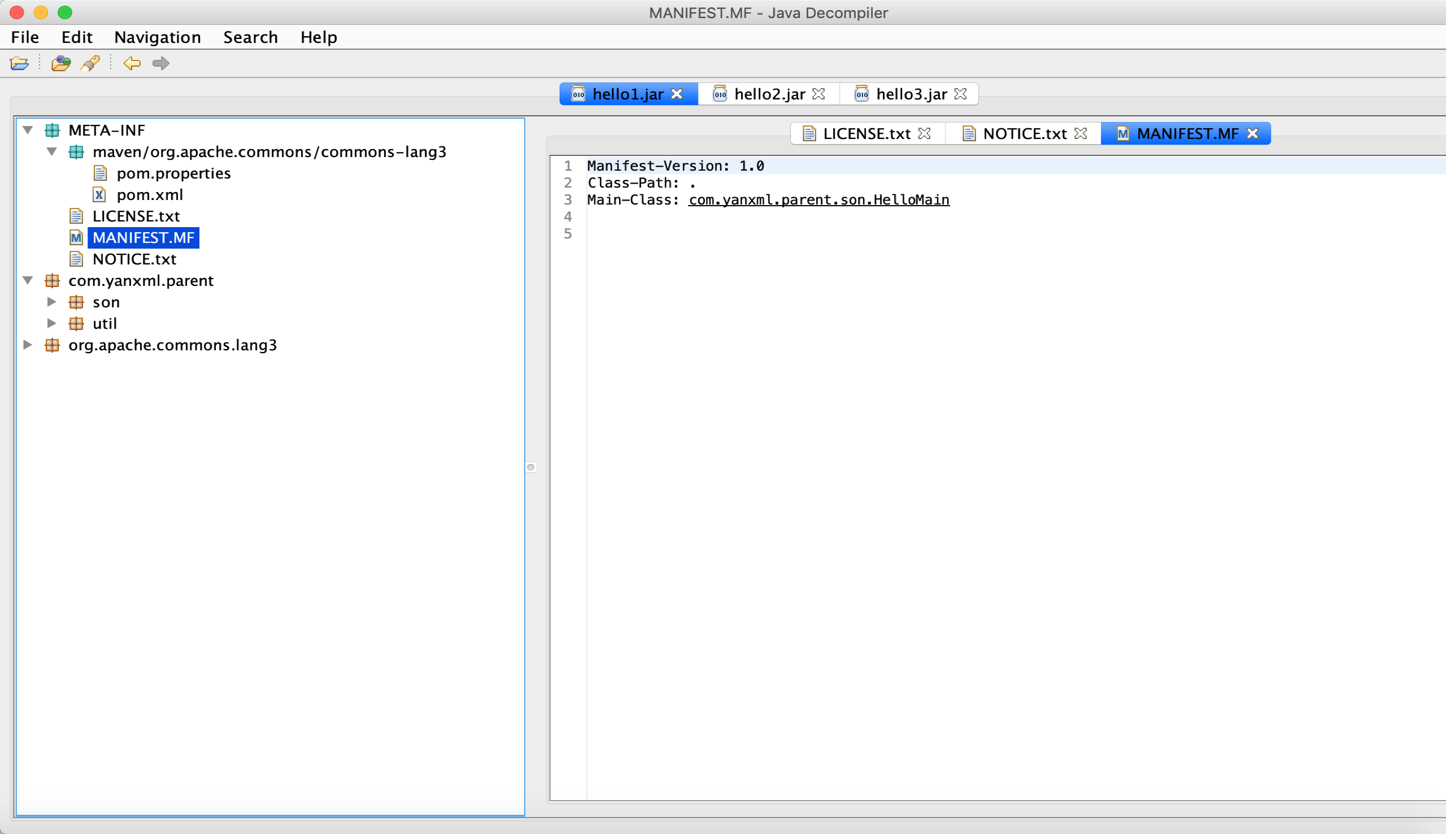Viewport: 1446px width, 834px height.
Task: Close the LICENSE.txt editor tab
Action: [924, 133]
